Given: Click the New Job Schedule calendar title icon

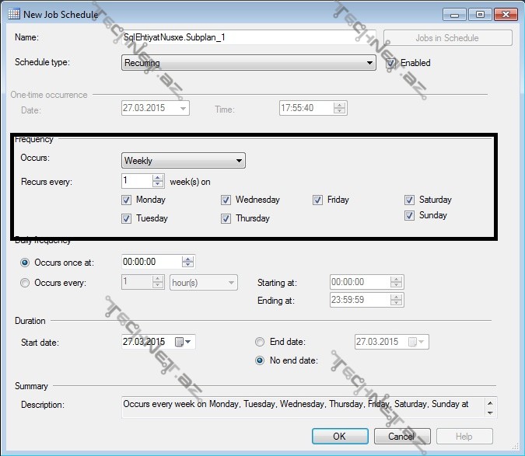Looking at the screenshot, I should [14, 14].
